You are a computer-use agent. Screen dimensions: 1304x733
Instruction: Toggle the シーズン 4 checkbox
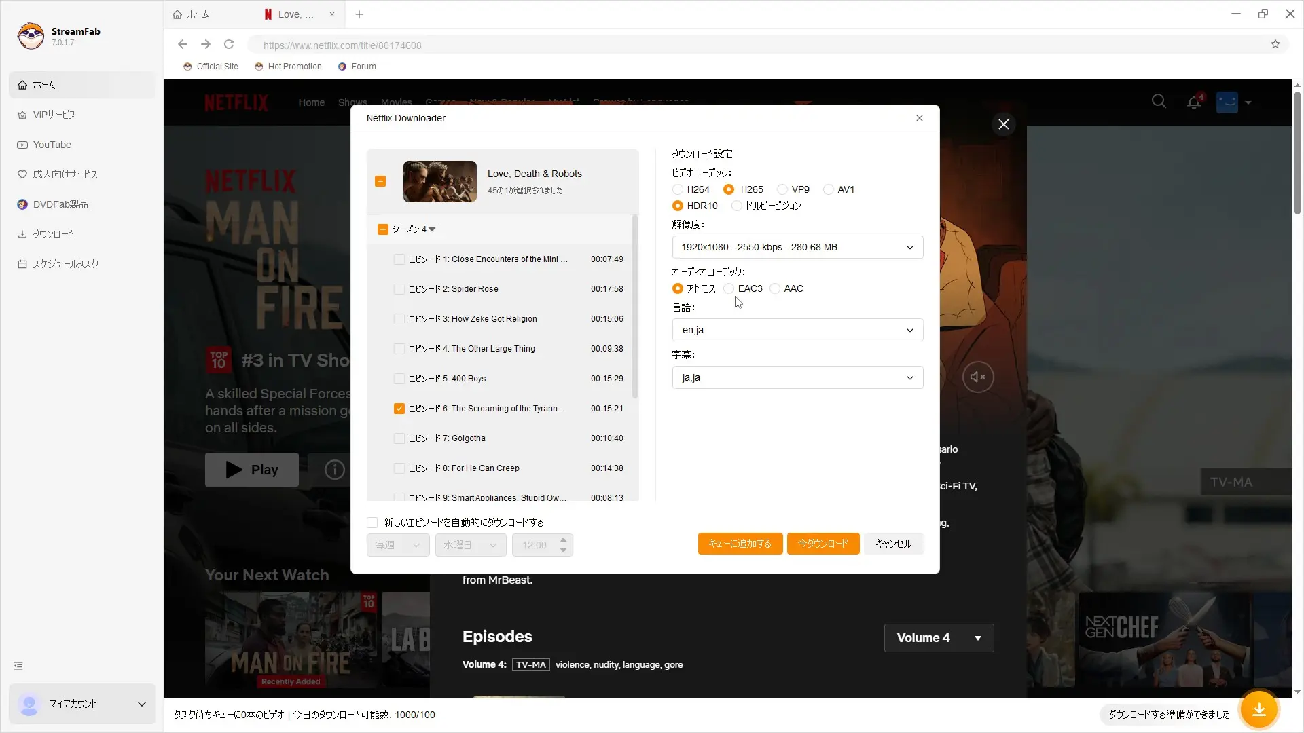pyautogui.click(x=382, y=229)
